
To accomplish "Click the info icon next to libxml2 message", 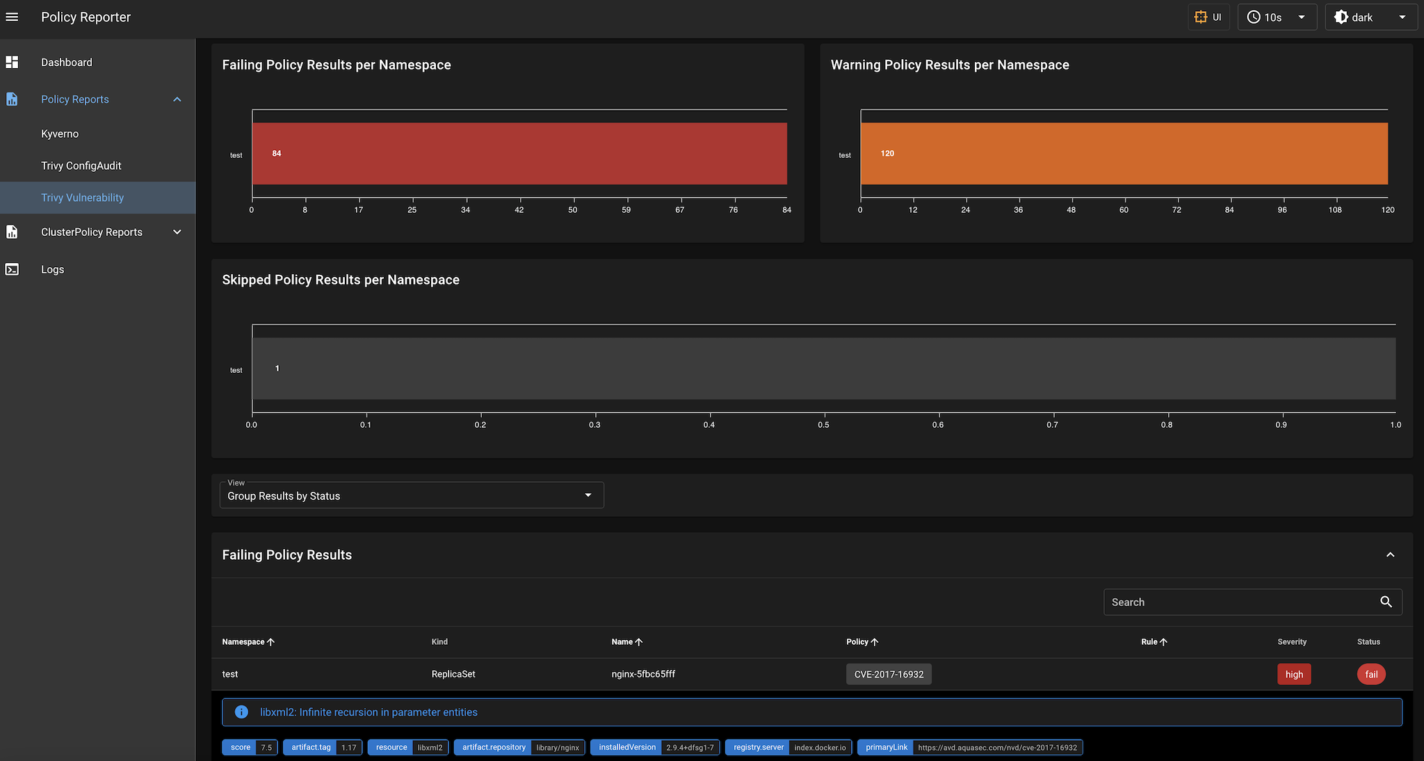I will pyautogui.click(x=241, y=712).
